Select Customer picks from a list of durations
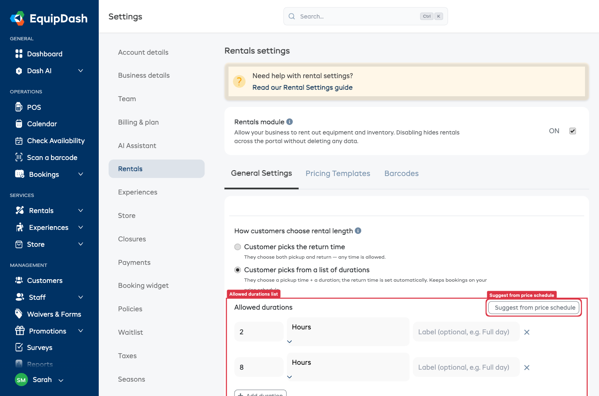 tap(237, 270)
